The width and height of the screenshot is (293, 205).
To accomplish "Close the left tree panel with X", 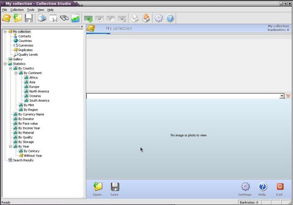I will coord(82,26).
